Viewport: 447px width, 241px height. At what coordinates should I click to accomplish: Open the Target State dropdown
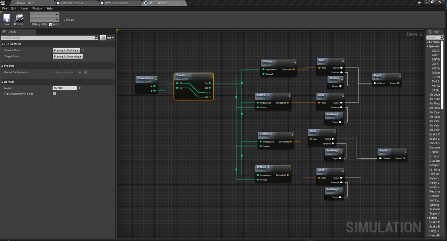(68, 56)
